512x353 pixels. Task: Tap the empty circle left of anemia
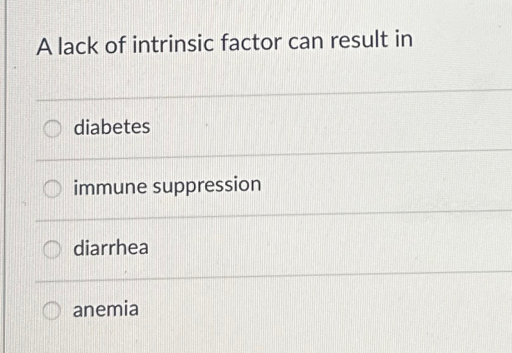click(51, 310)
